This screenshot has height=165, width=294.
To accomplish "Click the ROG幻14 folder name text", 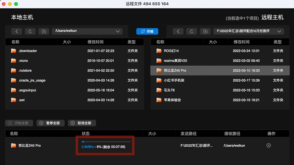I will coord(171,51).
